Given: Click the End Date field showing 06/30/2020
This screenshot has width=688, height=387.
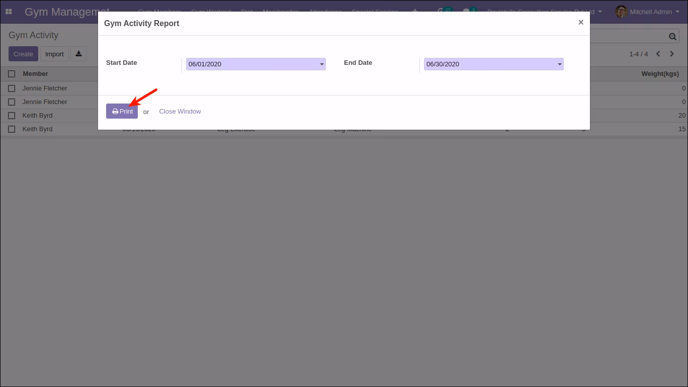Looking at the screenshot, I should click(494, 64).
